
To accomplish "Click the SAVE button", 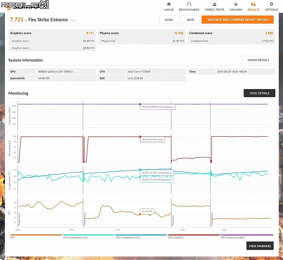I will click(x=190, y=20).
